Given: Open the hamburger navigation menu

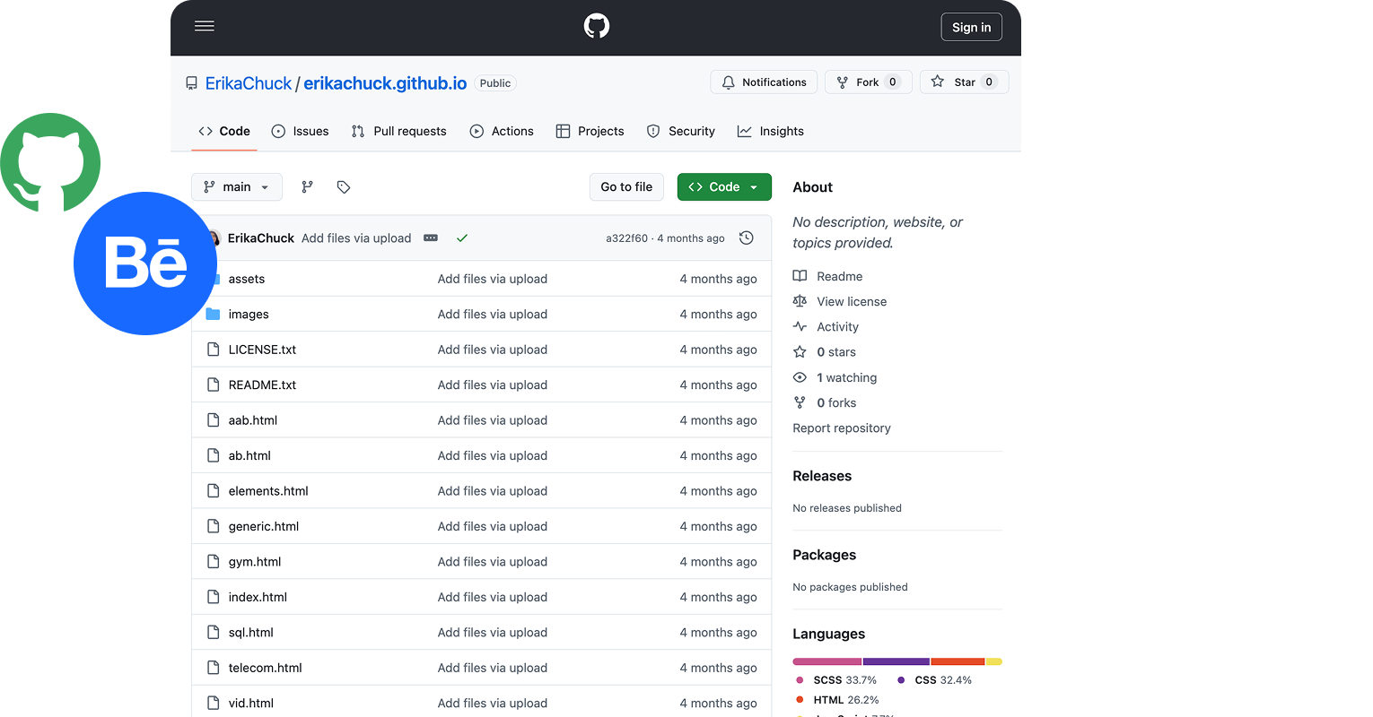Looking at the screenshot, I should click(205, 26).
